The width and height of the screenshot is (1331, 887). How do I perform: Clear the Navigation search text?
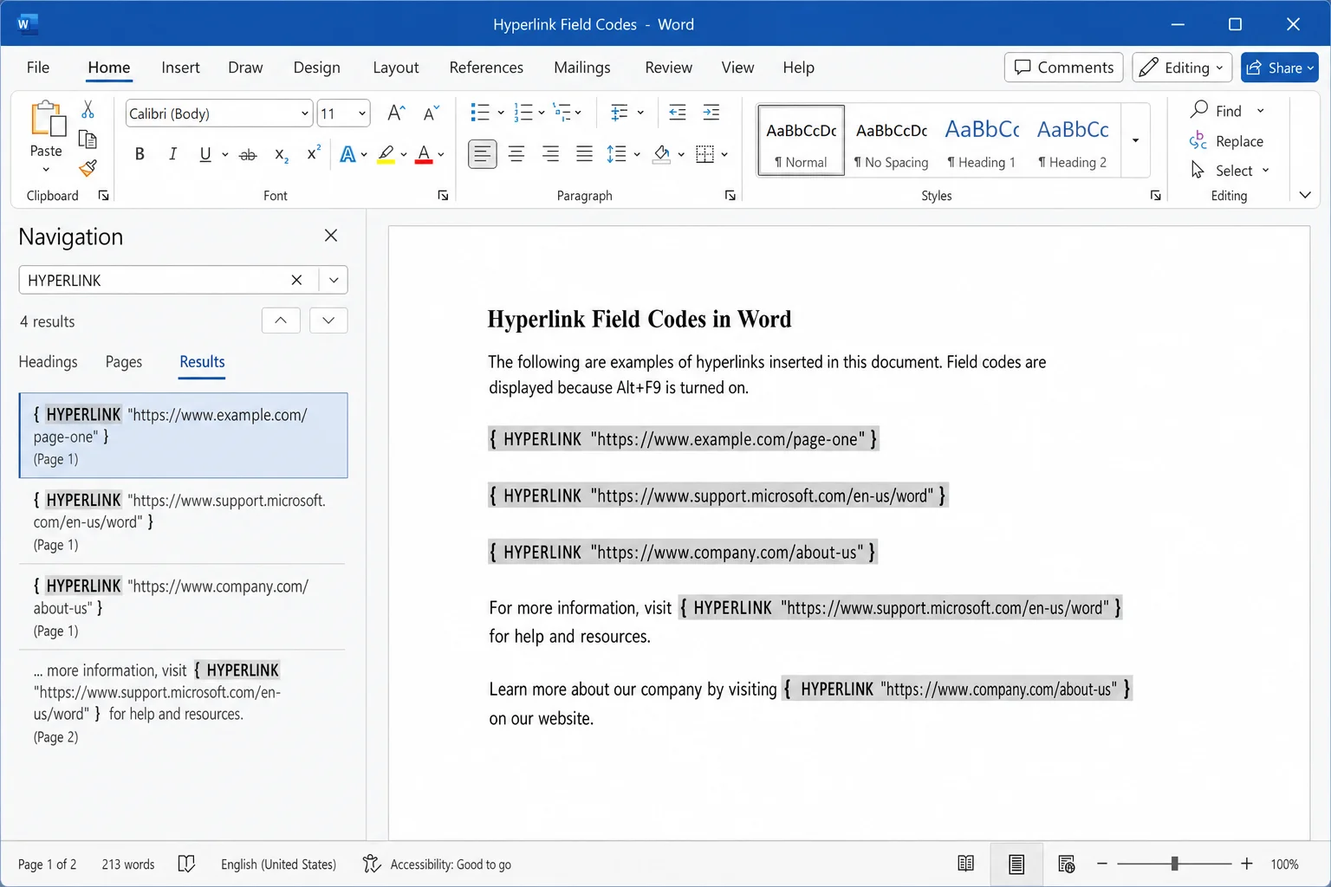point(296,280)
